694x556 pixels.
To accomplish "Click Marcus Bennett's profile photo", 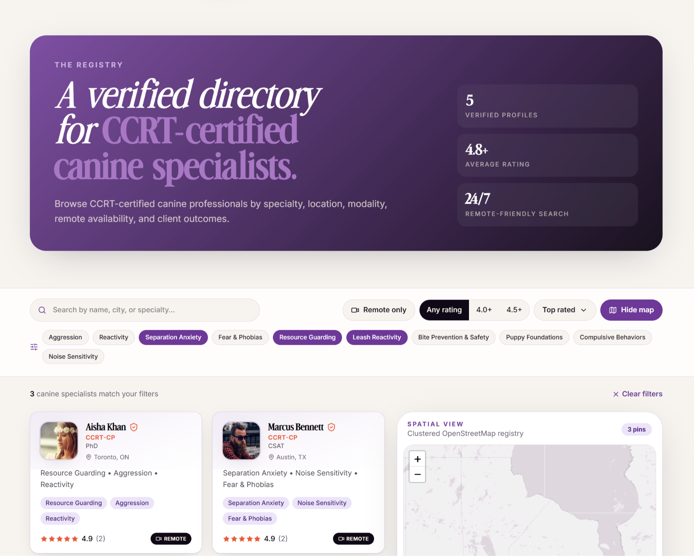I will coord(242,441).
